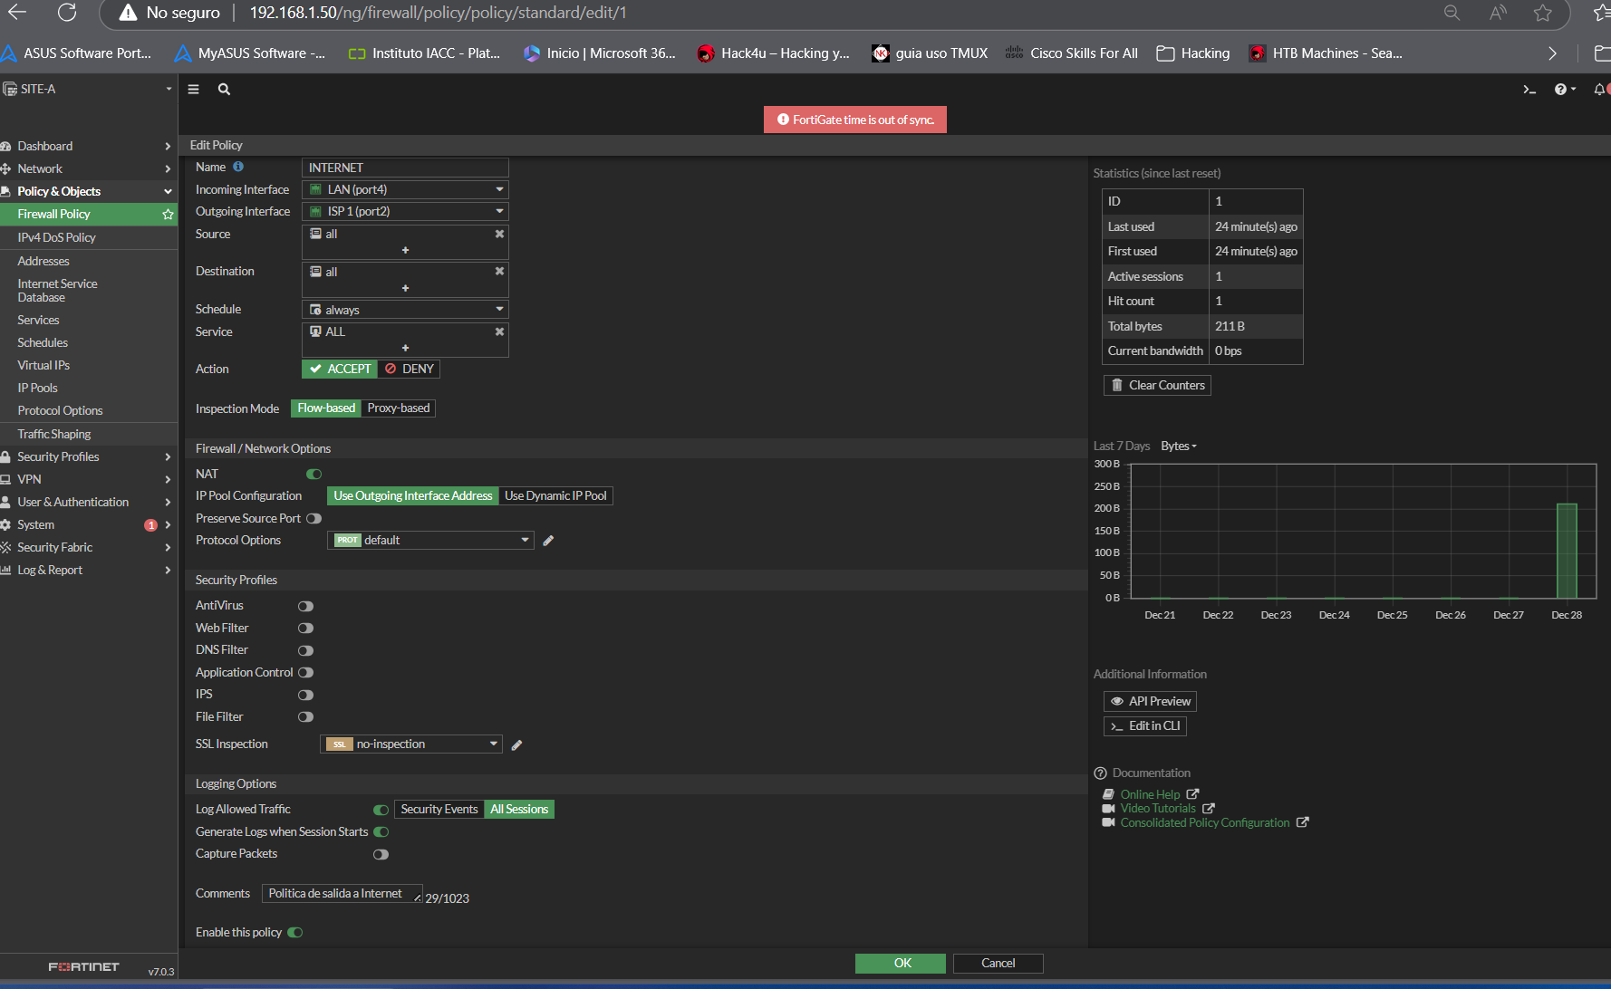
Task: Open the Incoming Interface dropdown
Action: (x=405, y=189)
